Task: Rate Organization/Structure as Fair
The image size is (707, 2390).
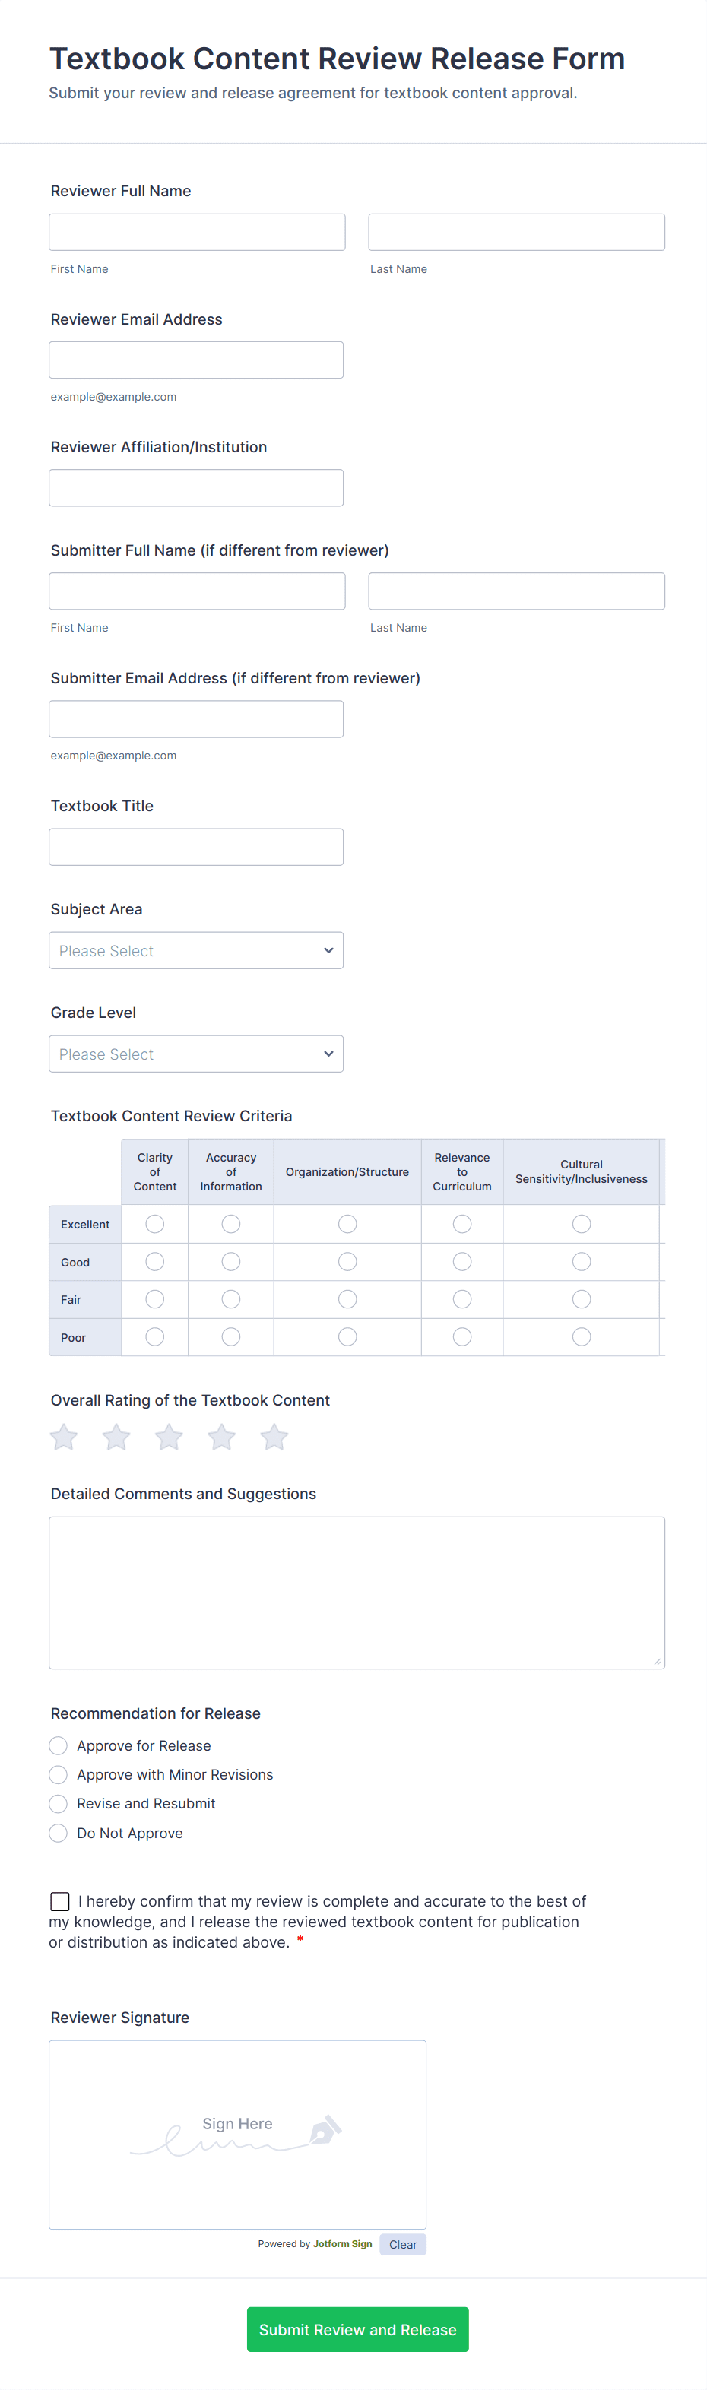Action: tap(347, 1300)
